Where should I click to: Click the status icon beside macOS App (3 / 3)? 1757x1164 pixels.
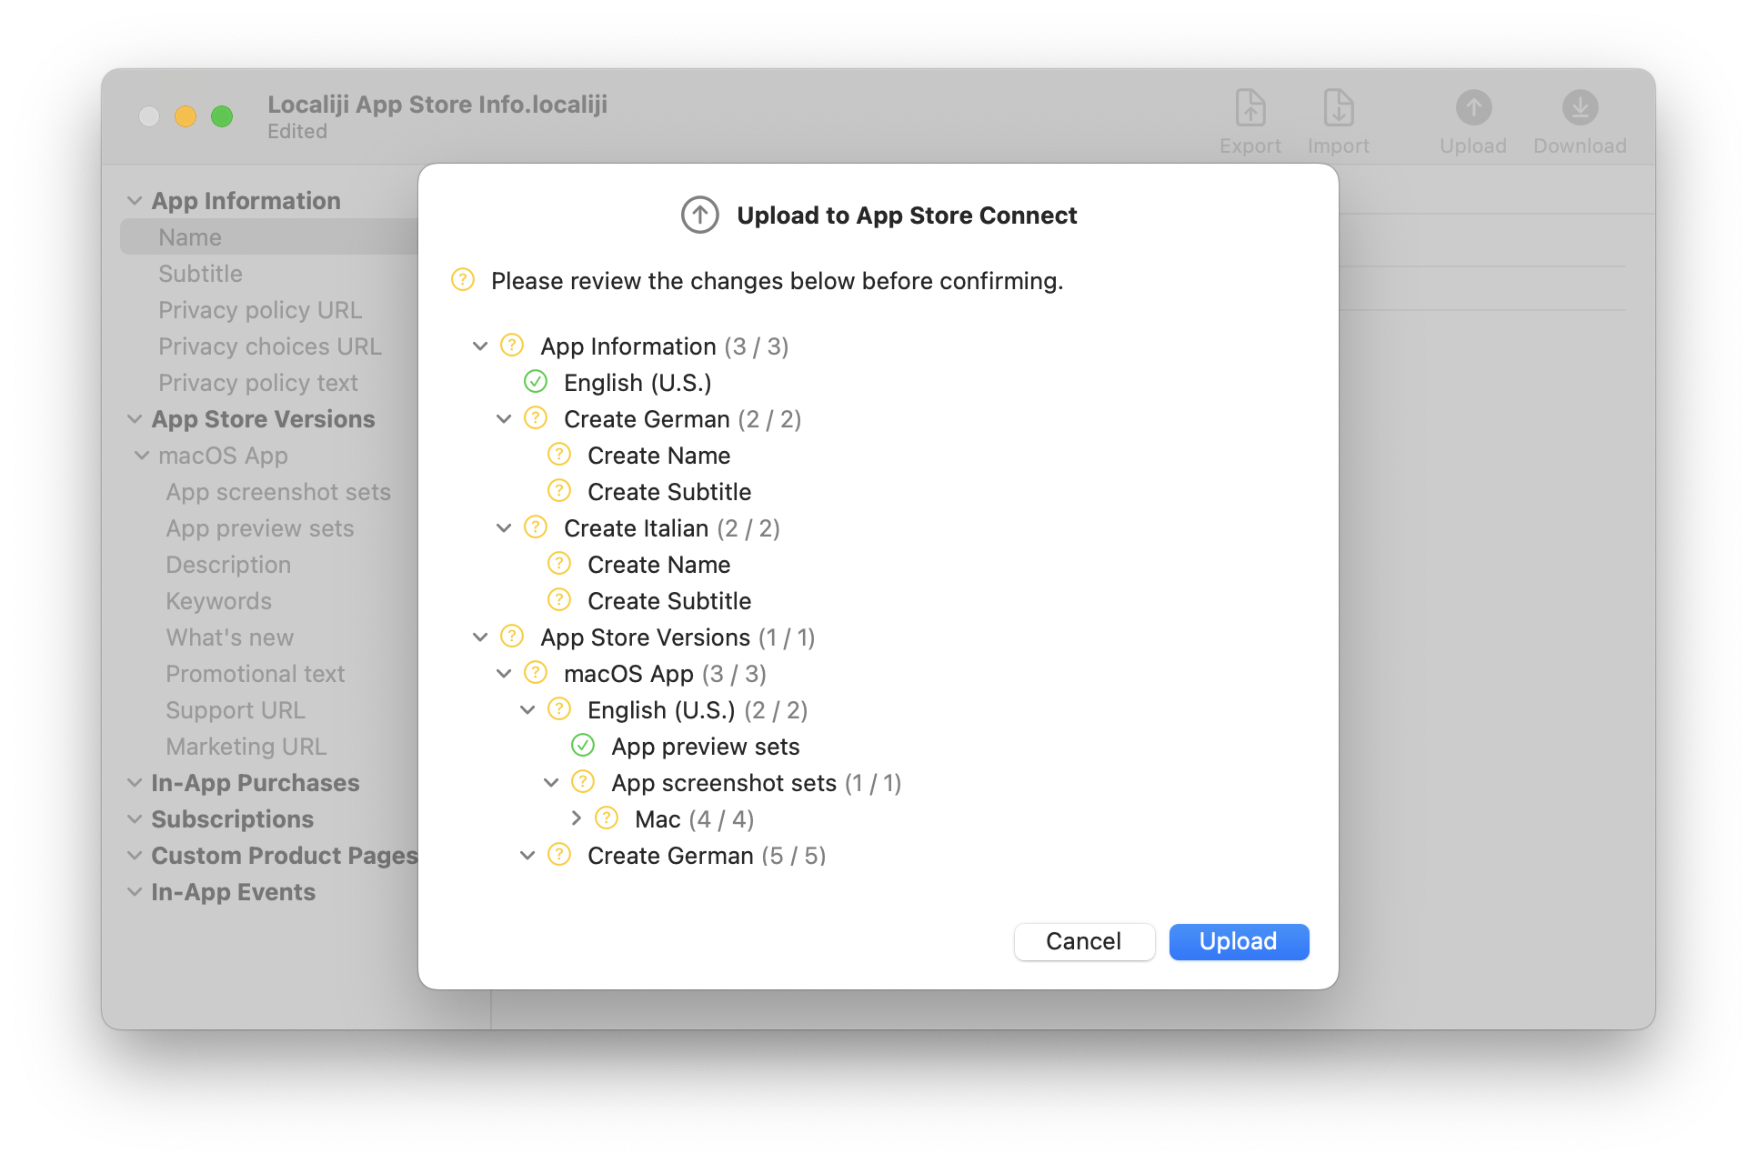(536, 673)
